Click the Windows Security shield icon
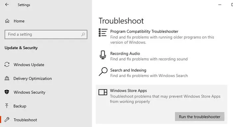The width and height of the screenshot is (233, 127). click(x=7, y=92)
